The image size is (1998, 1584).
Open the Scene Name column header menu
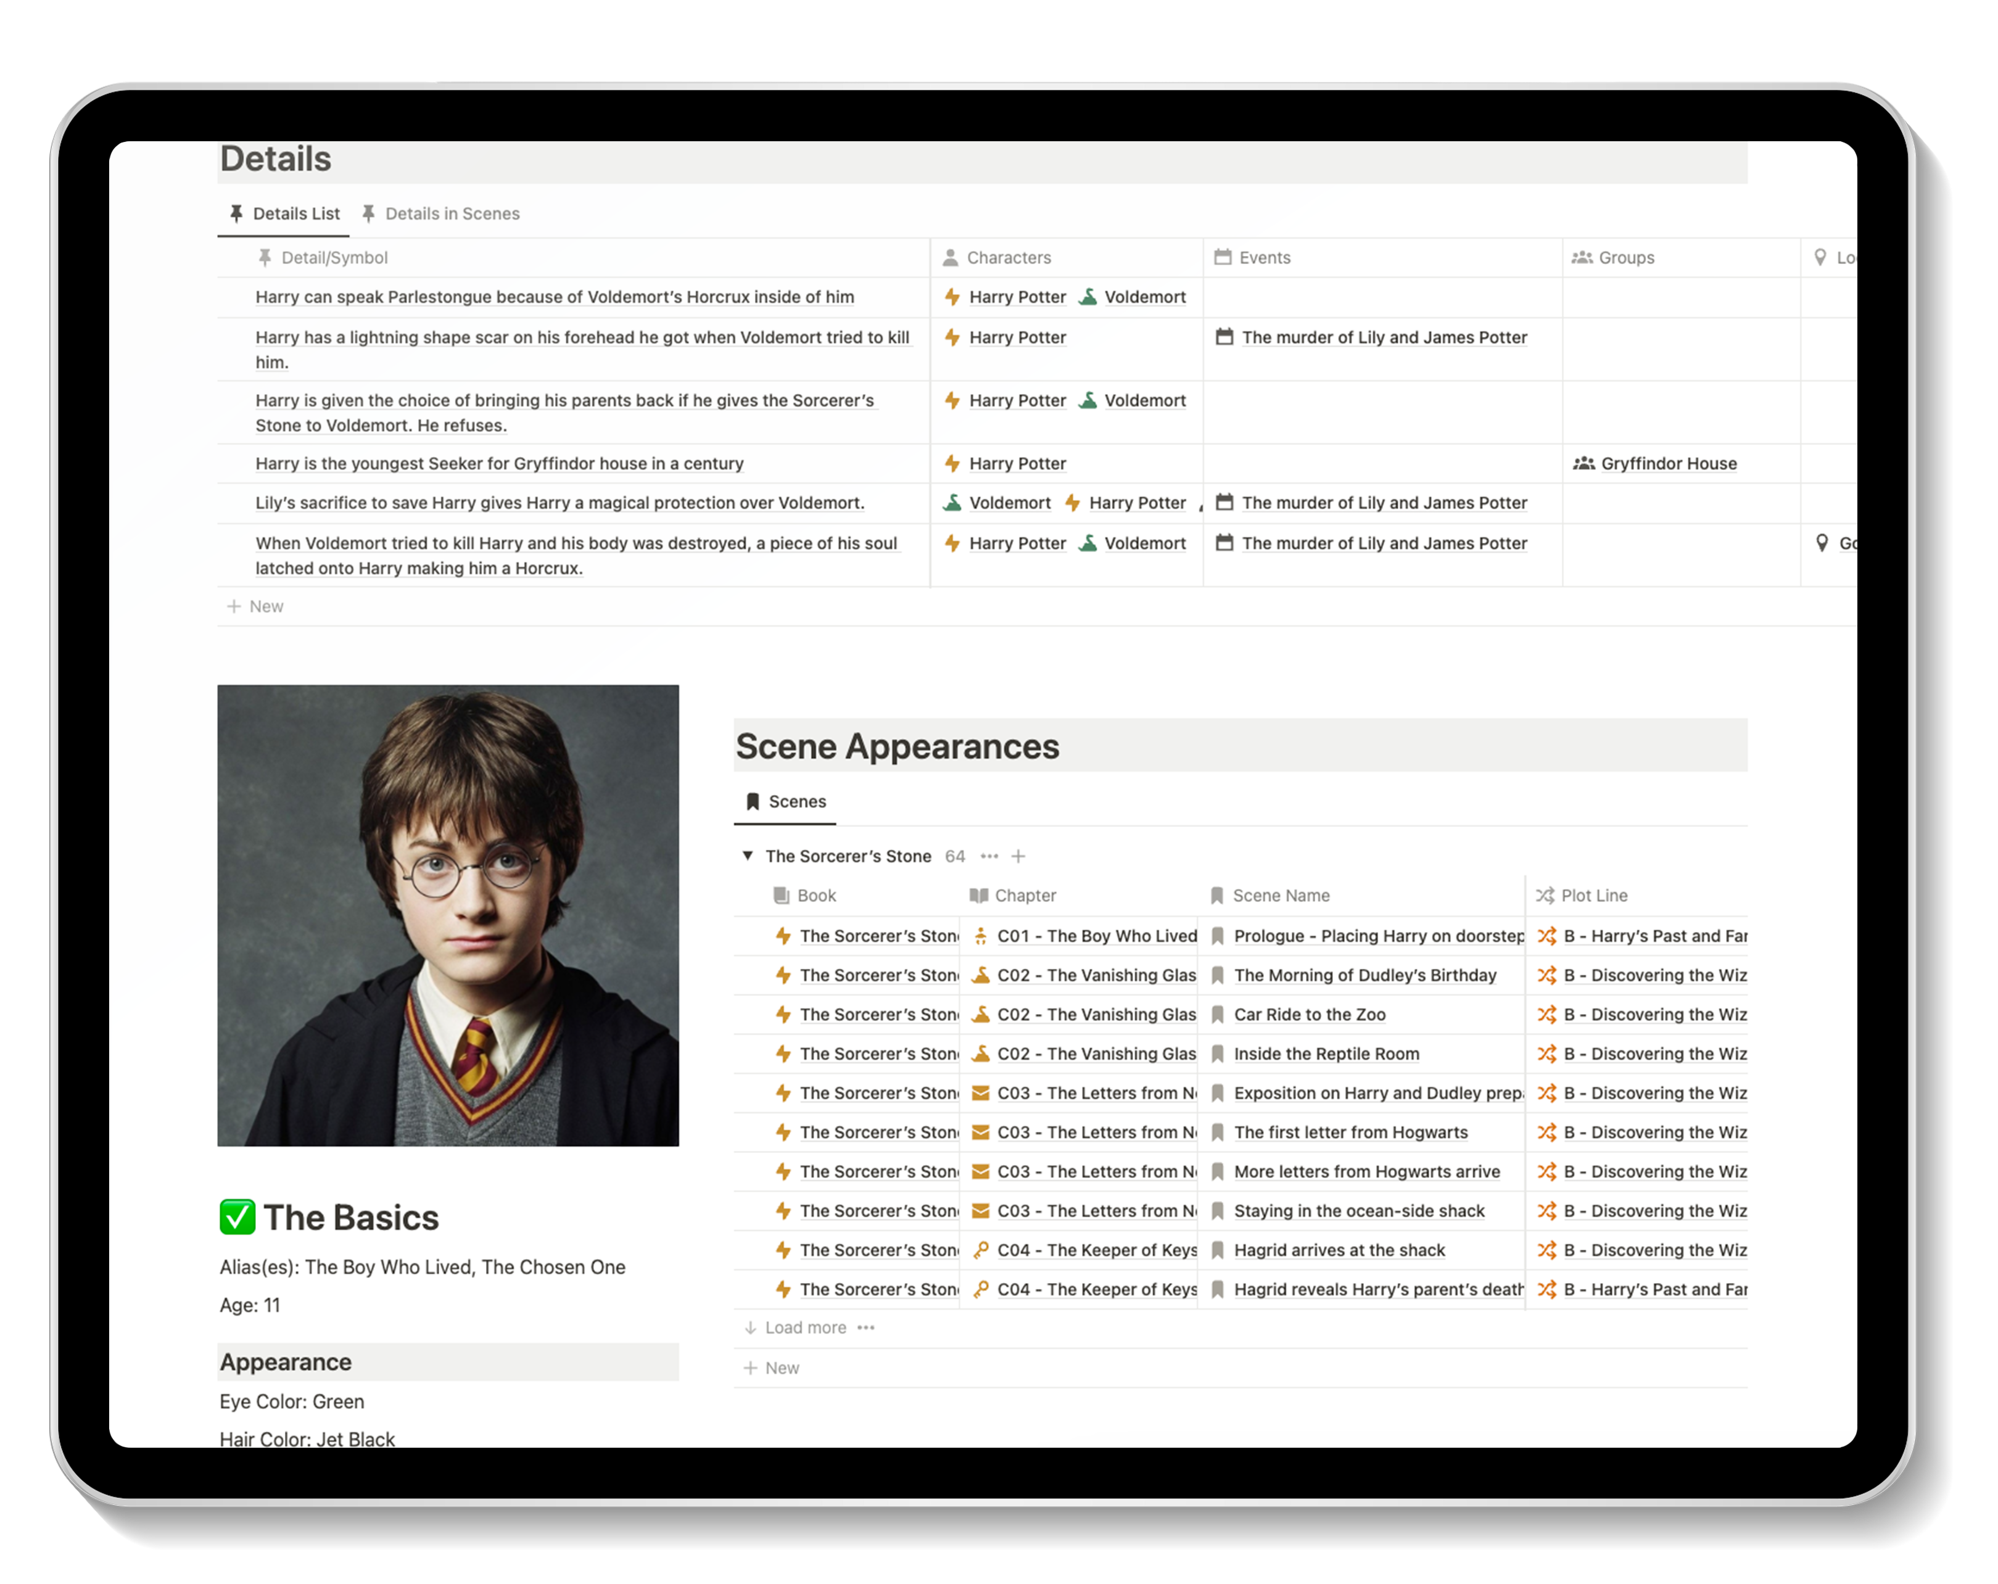[x=1269, y=896]
